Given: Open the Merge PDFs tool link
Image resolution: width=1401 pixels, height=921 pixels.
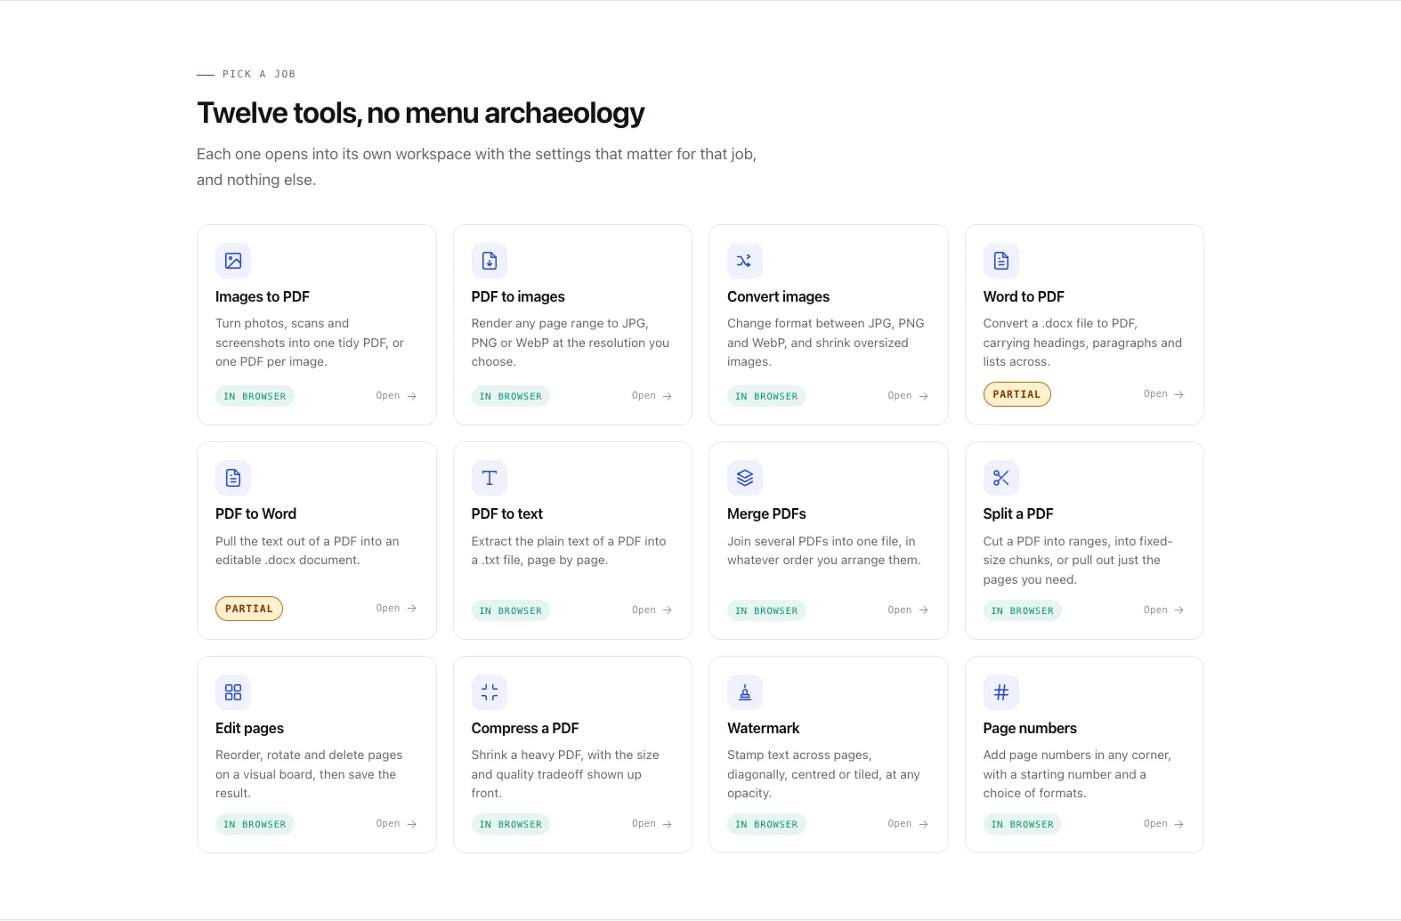Looking at the screenshot, I should click(x=908, y=610).
